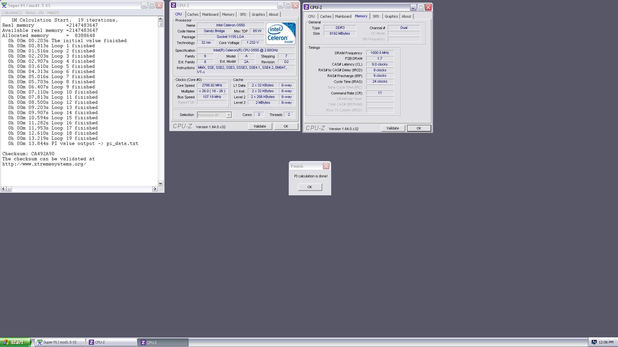
Task: Click OK in right CPU-Z memory window
Action: (x=419, y=128)
